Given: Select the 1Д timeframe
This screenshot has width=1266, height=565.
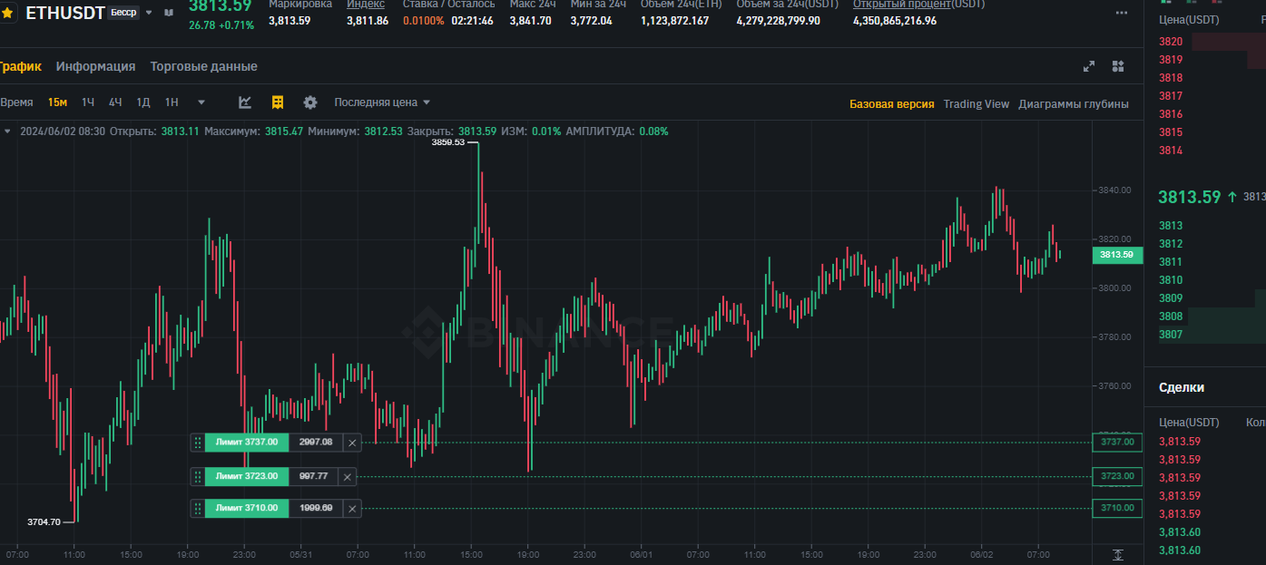Looking at the screenshot, I should [143, 102].
